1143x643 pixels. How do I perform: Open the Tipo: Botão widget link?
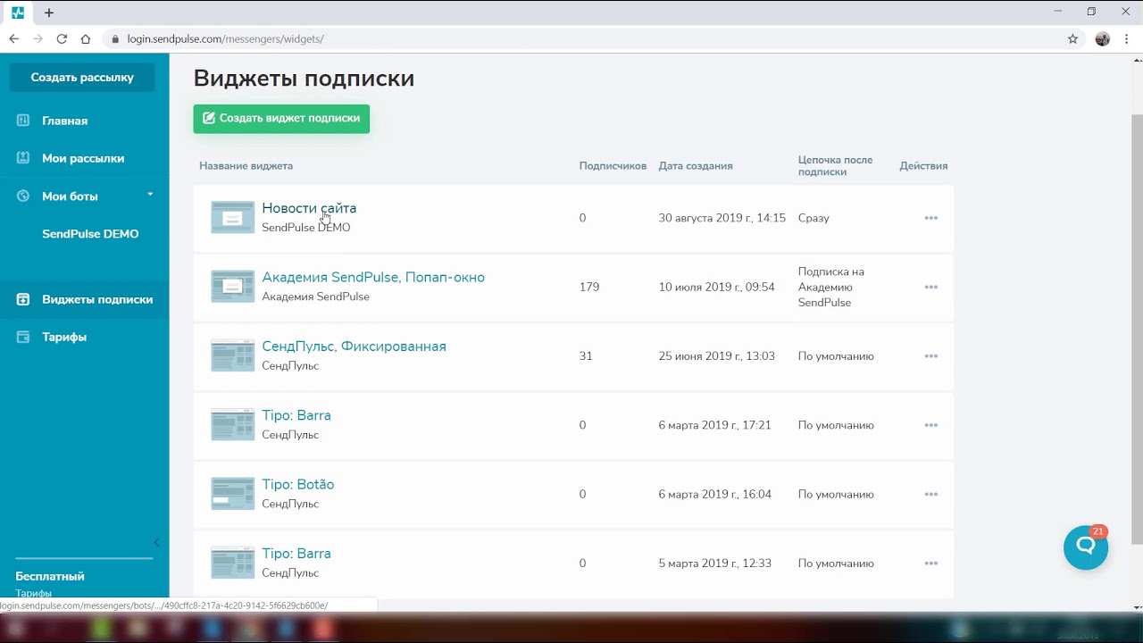coord(297,484)
